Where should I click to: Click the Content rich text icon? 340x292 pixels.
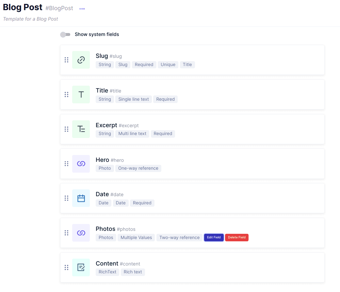pyautogui.click(x=81, y=267)
